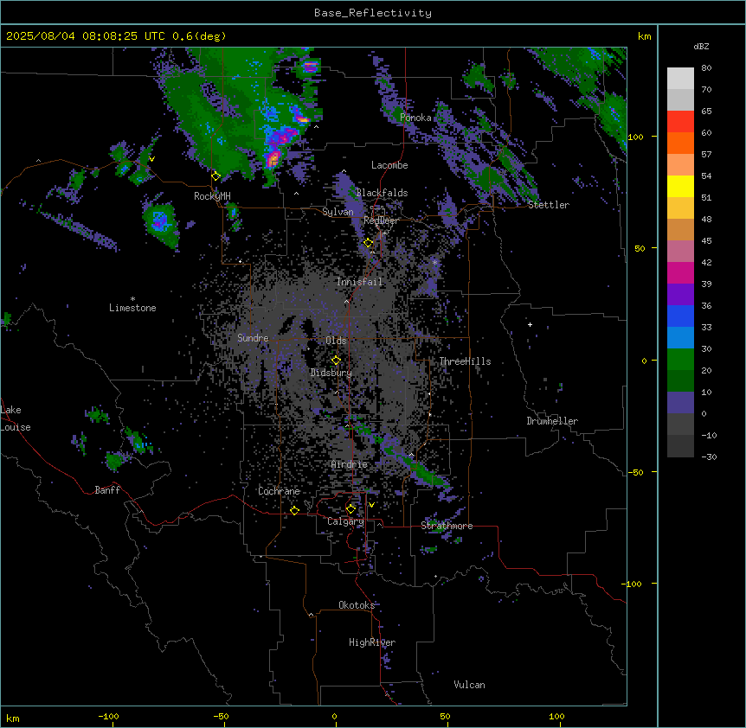
Task: Click the Ponoka city label
Action: point(415,118)
